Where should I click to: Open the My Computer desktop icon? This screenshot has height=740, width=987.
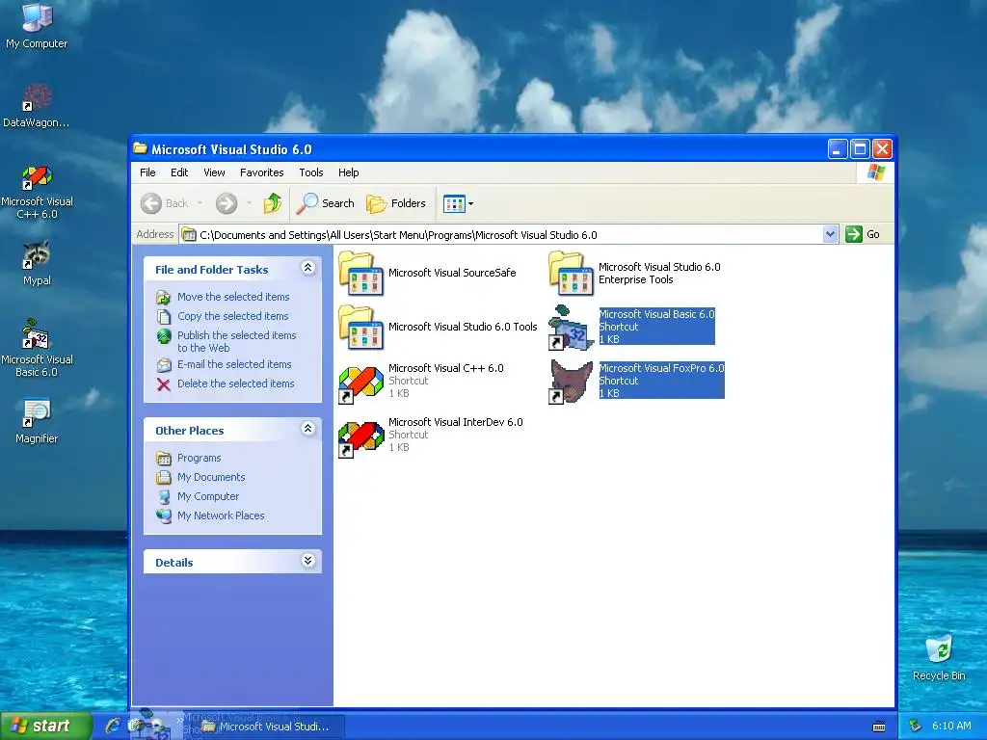tap(37, 25)
